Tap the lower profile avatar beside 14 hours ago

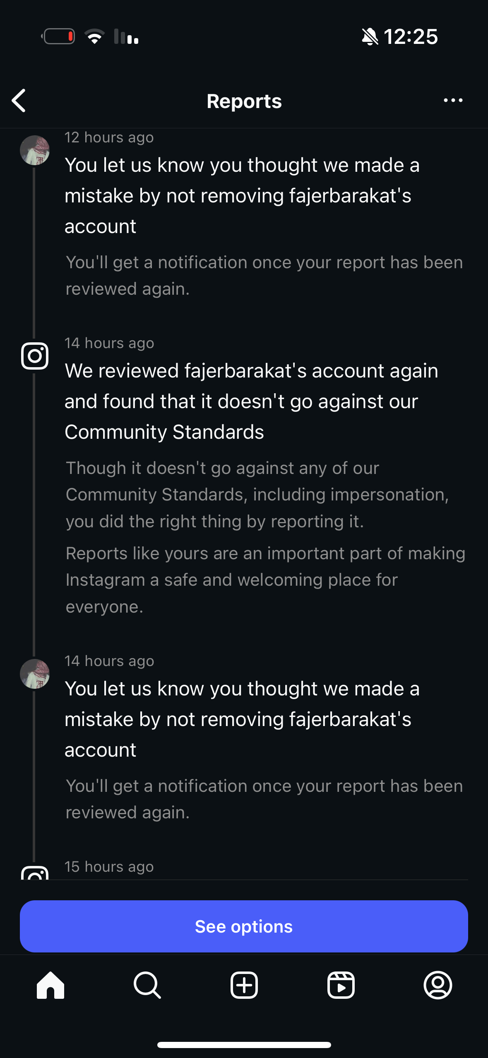click(x=35, y=674)
